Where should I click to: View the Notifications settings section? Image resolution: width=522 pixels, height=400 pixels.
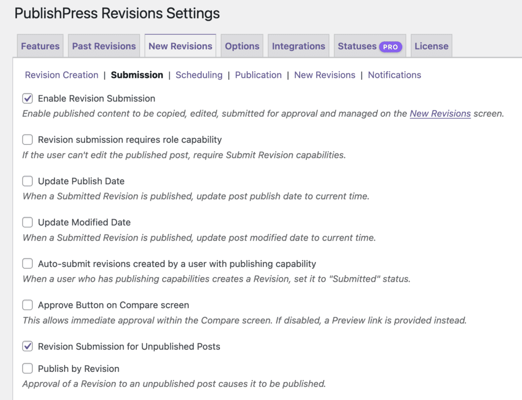click(394, 75)
